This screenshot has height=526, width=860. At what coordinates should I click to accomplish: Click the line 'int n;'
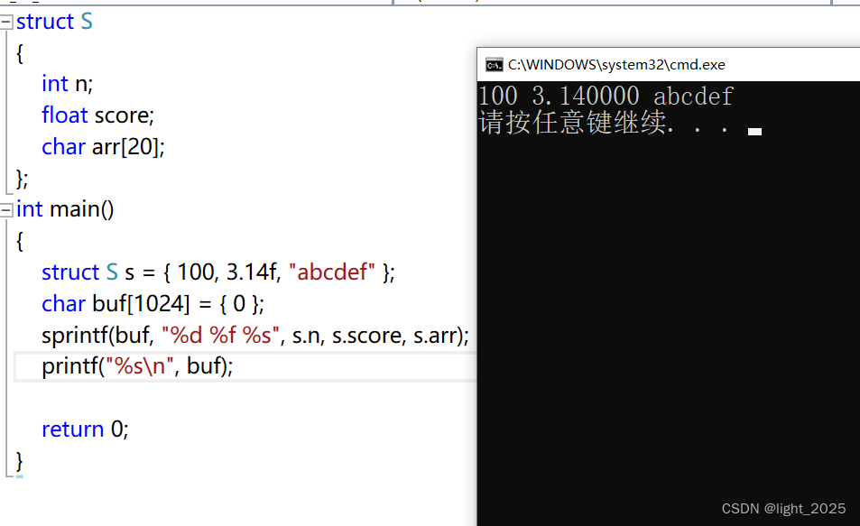click(x=68, y=84)
